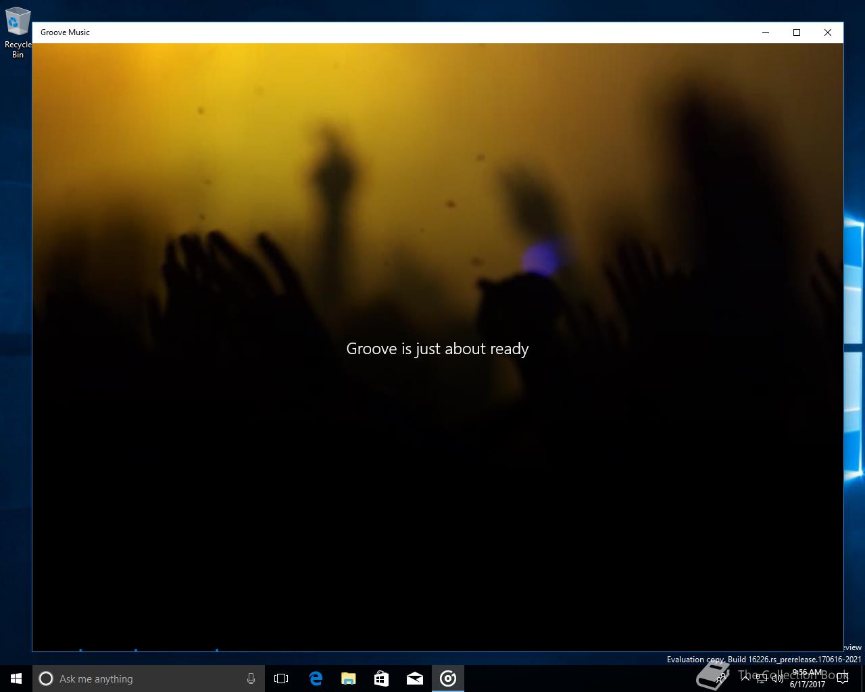The height and width of the screenshot is (692, 865).
Task: Close the Groove Music window
Action: coord(828,32)
